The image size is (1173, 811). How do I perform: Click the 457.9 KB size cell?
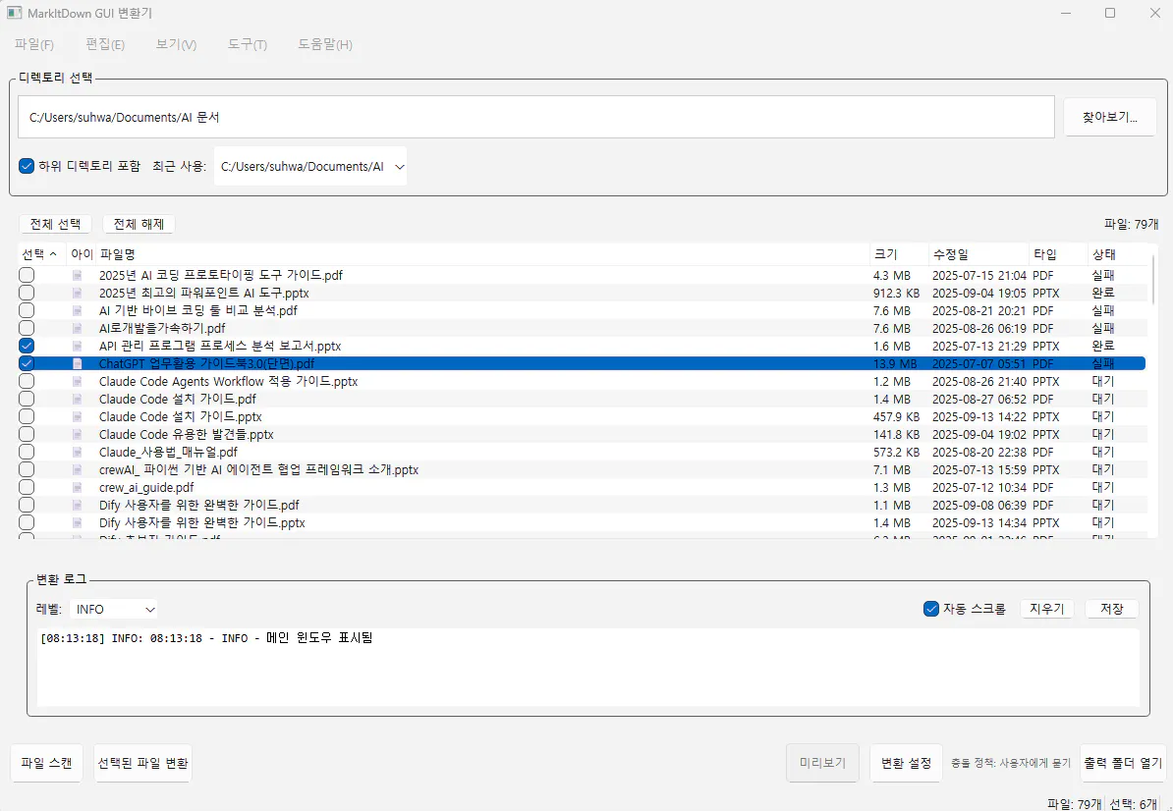(896, 417)
